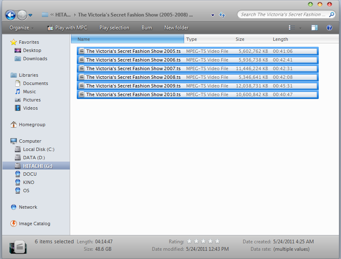Select The Victoria's Secret Fashion Show 2007.ts

pos(198,68)
